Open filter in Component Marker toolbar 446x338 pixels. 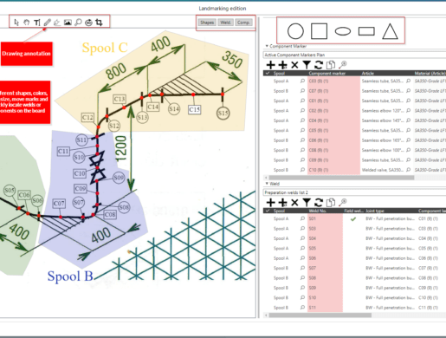pos(307,65)
